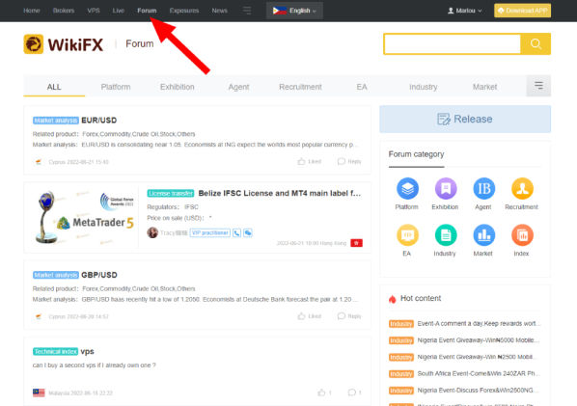The image size is (577, 406).
Task: Open Forum in top navigation
Action: (147, 11)
